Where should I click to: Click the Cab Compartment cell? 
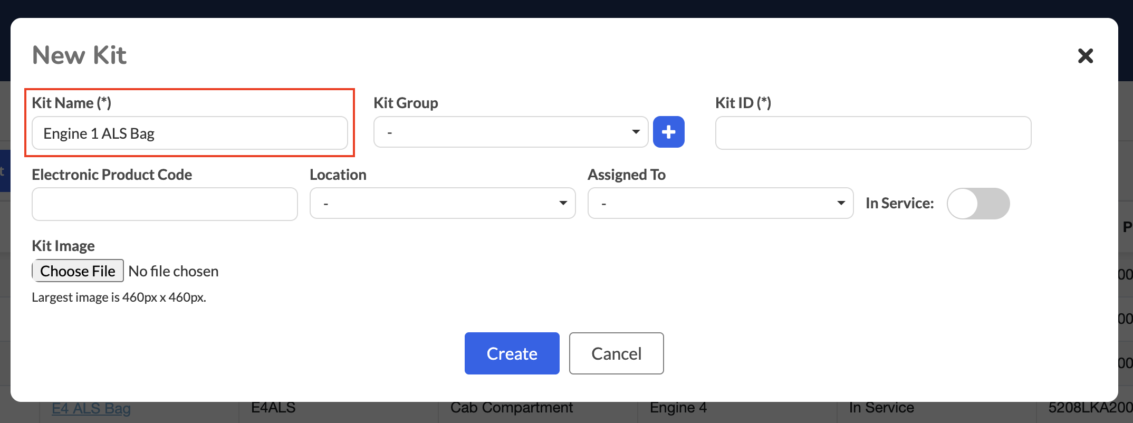pyautogui.click(x=512, y=408)
